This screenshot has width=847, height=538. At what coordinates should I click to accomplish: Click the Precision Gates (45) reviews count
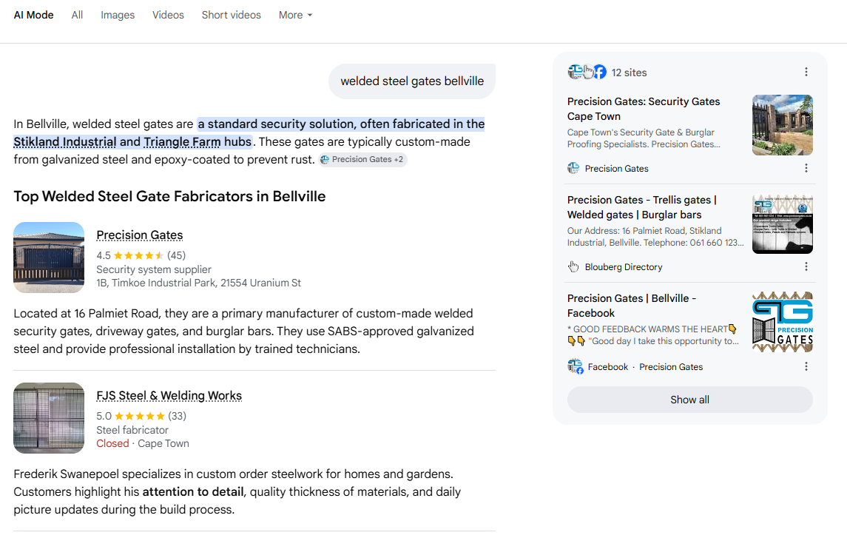pyautogui.click(x=176, y=255)
